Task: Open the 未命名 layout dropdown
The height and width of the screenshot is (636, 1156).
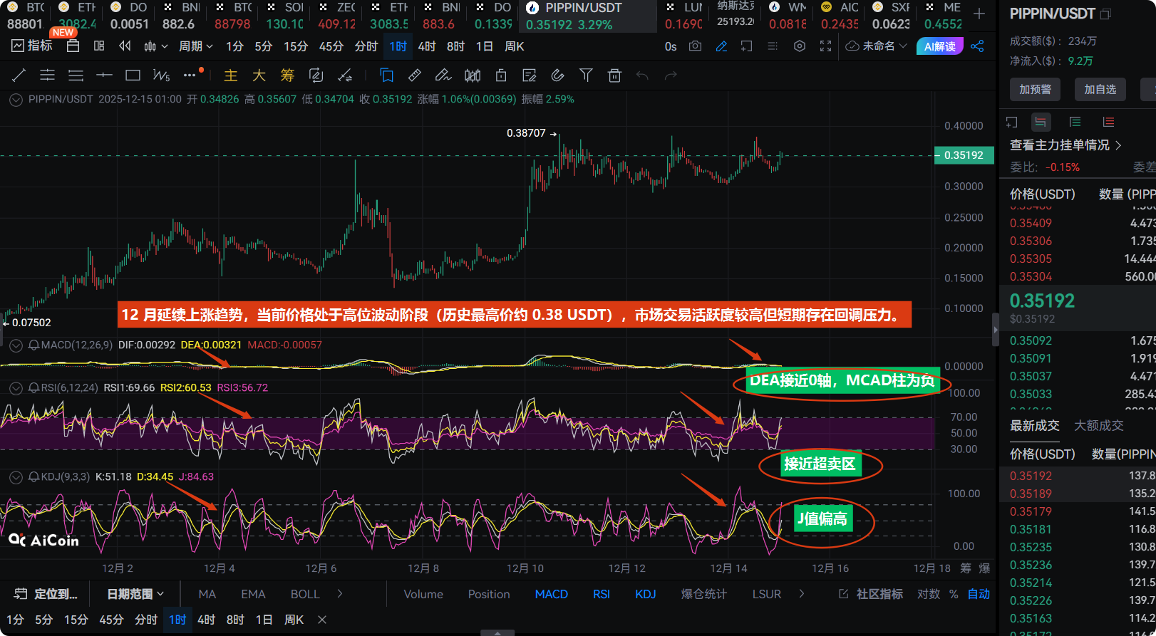Action: pyautogui.click(x=877, y=46)
